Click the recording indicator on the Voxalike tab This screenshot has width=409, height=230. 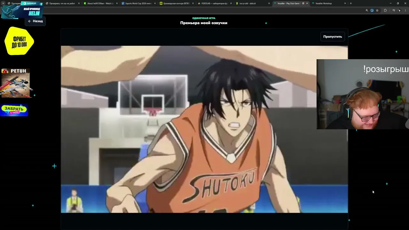pos(303,3)
